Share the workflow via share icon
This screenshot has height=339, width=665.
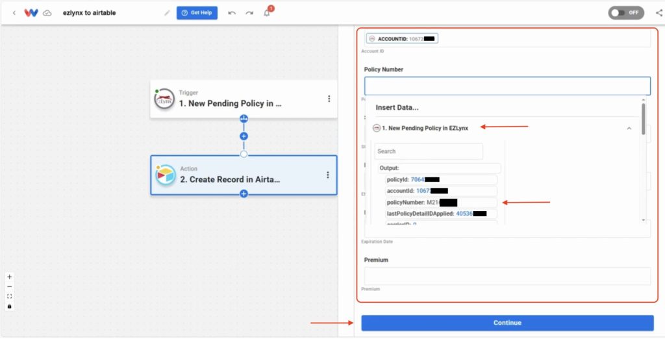[x=659, y=13]
